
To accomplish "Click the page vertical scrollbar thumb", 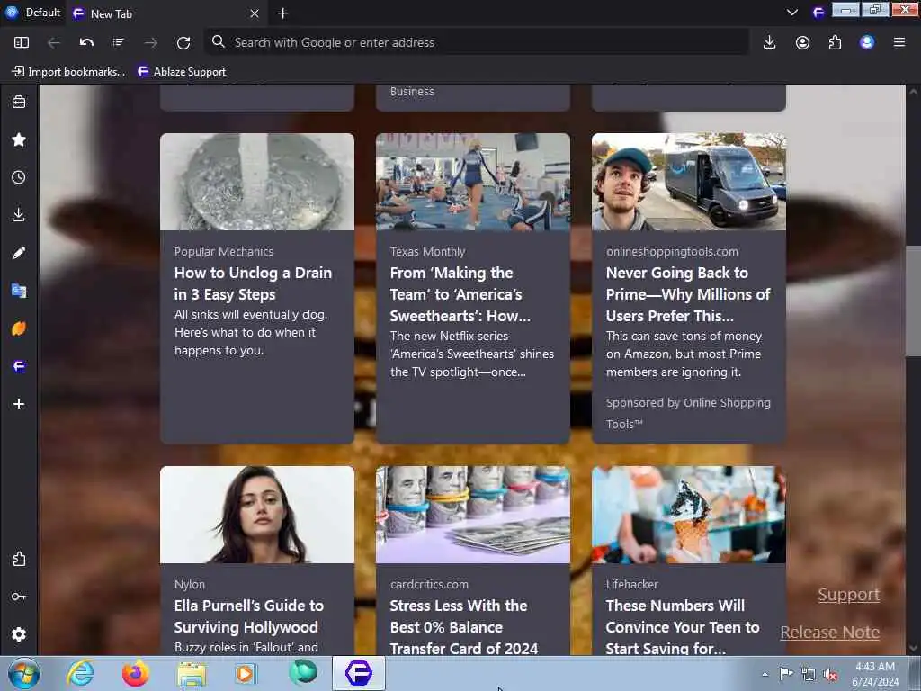I will pos(913,301).
